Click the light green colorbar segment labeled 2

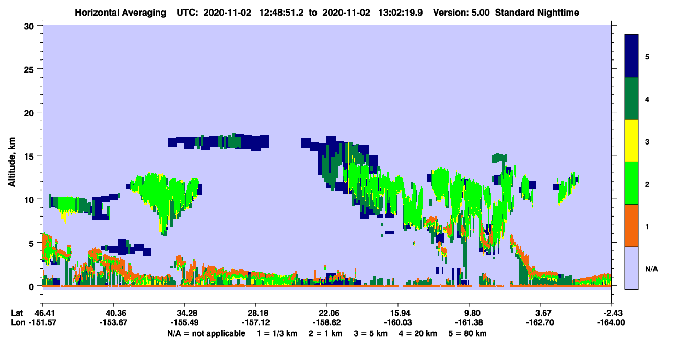631,183
